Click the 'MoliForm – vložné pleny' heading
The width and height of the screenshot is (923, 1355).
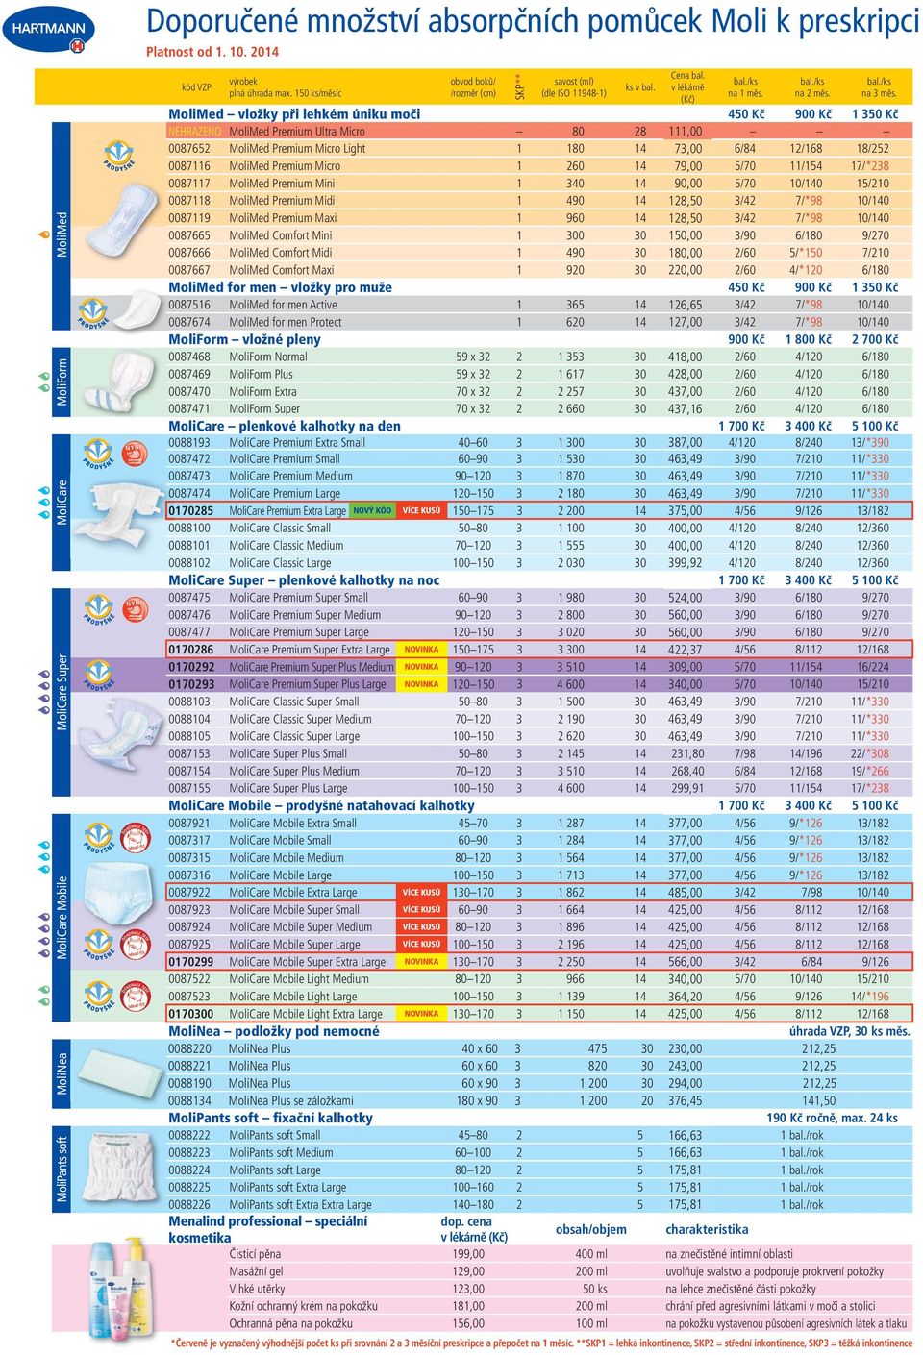point(244,339)
